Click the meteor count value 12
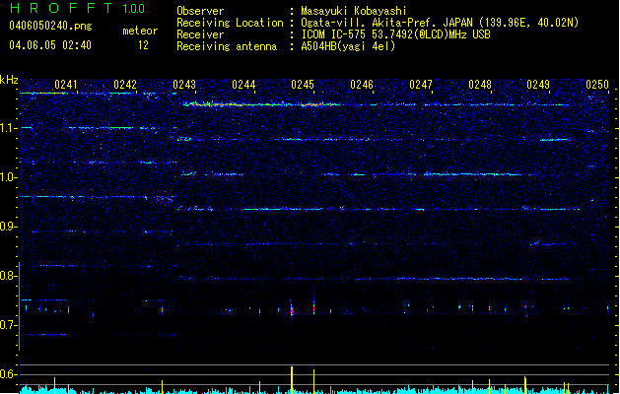This screenshot has height=394, width=620. pyautogui.click(x=143, y=45)
